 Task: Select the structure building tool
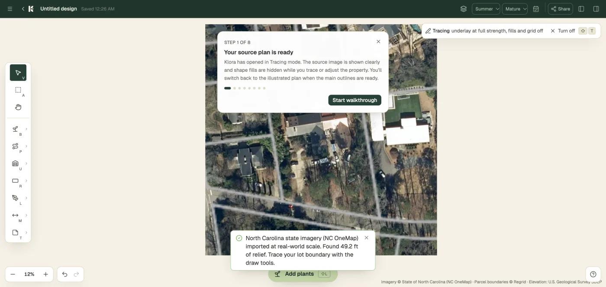click(16, 163)
